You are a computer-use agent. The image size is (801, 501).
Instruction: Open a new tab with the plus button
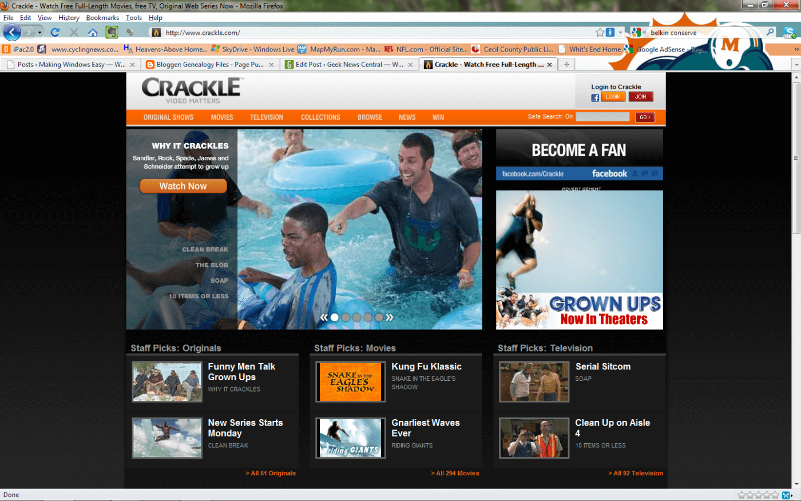[566, 65]
